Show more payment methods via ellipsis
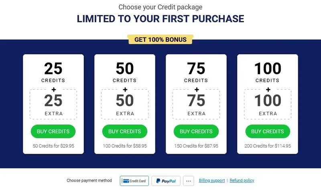 (x=189, y=181)
